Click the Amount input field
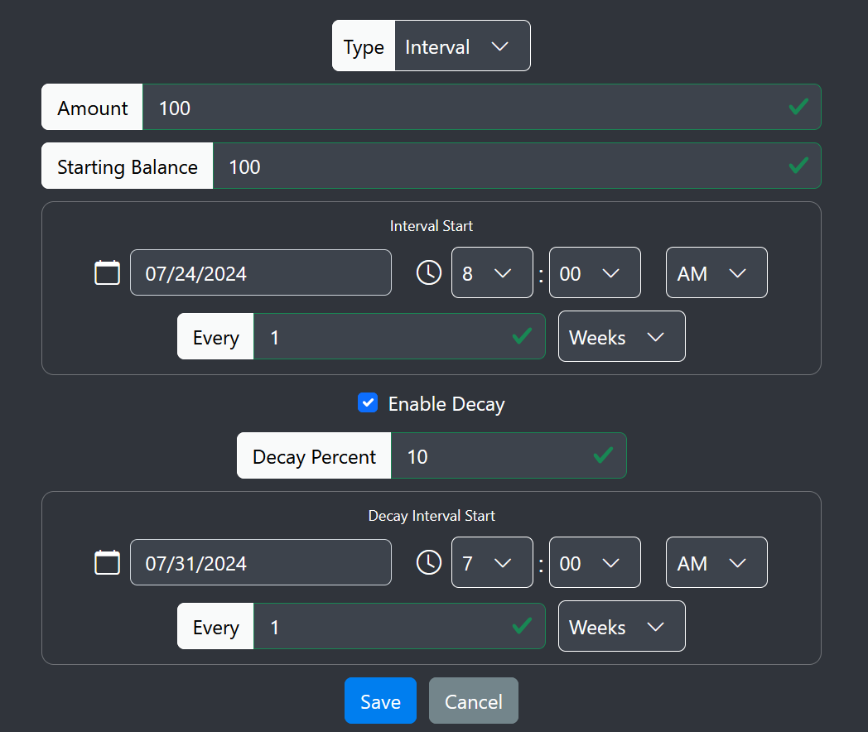This screenshot has width=868, height=732. point(480,107)
